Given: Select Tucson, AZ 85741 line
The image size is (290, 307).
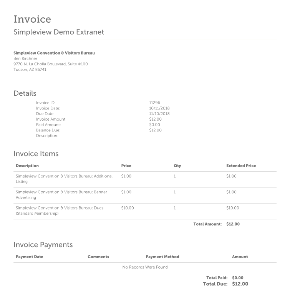Looking at the screenshot, I should pyautogui.click(x=30, y=69).
